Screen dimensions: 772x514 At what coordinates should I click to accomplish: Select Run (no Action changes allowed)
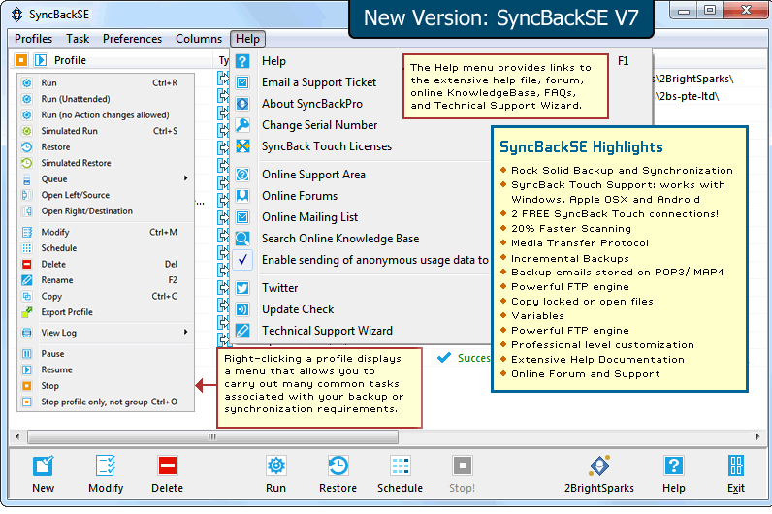coord(106,114)
